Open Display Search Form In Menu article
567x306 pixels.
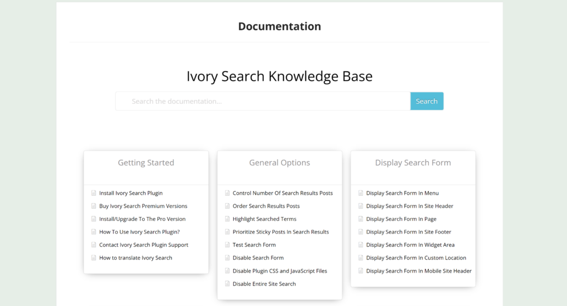[402, 193]
